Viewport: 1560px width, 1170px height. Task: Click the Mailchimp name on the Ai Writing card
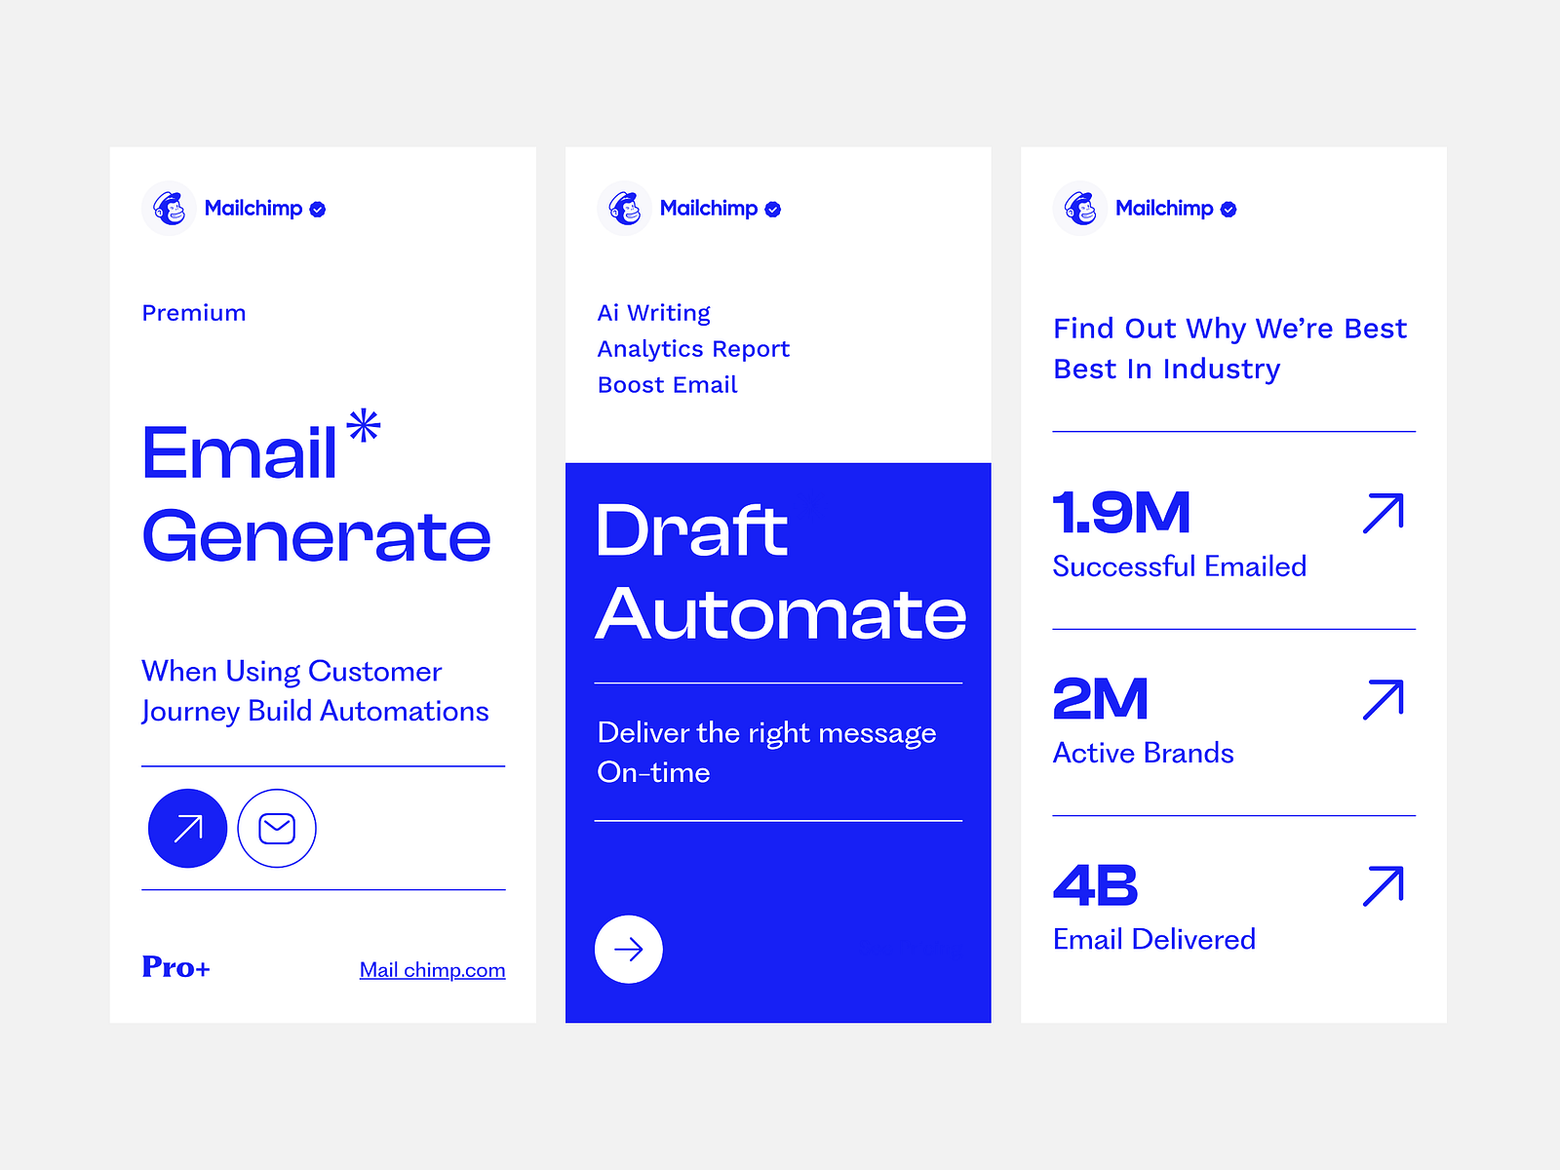click(x=709, y=208)
